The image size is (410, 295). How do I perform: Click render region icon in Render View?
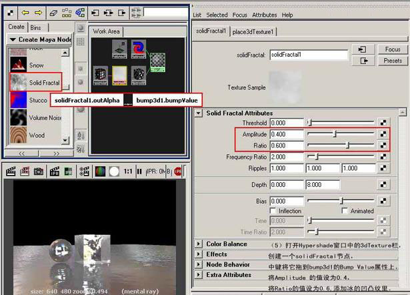coord(25,172)
